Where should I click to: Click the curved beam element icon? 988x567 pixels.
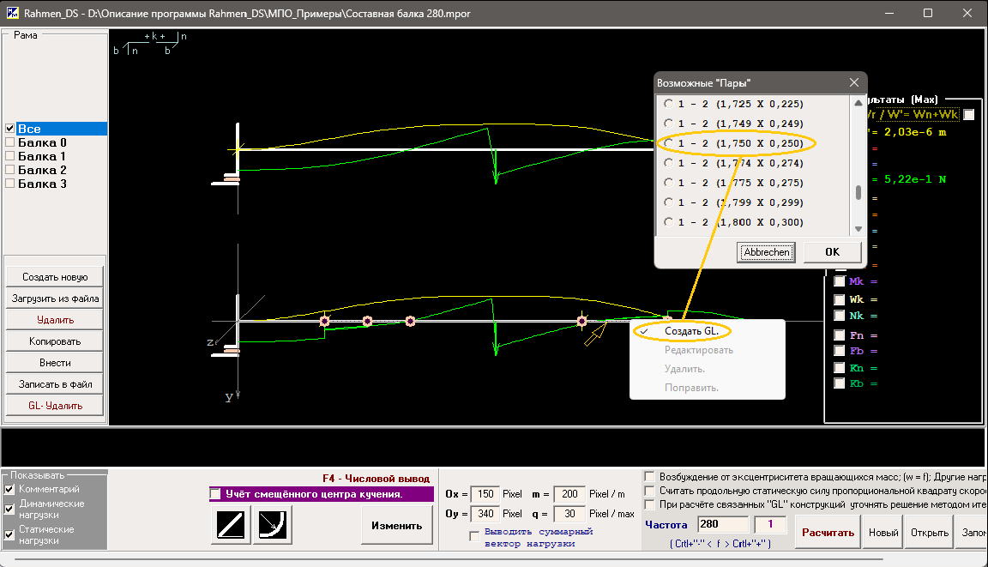(x=273, y=525)
